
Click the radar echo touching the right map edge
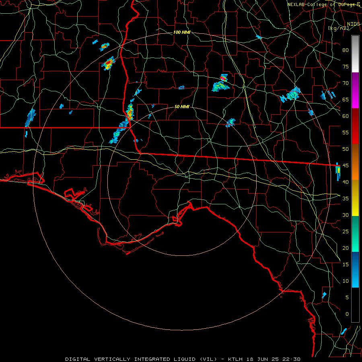click(338, 171)
